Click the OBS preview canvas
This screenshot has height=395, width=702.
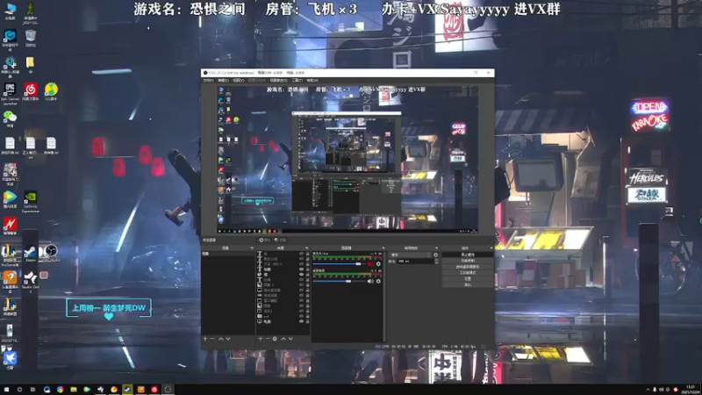click(347, 159)
